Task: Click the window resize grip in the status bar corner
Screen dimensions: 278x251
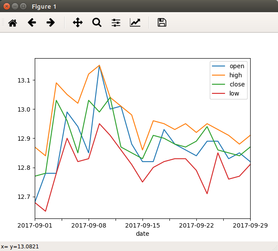Action: [276, 248]
